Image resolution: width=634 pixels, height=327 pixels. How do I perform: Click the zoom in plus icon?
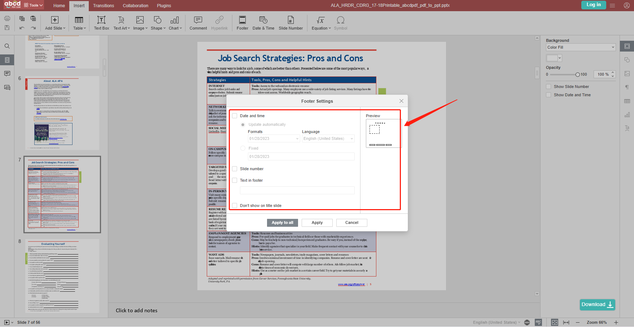(x=616, y=322)
